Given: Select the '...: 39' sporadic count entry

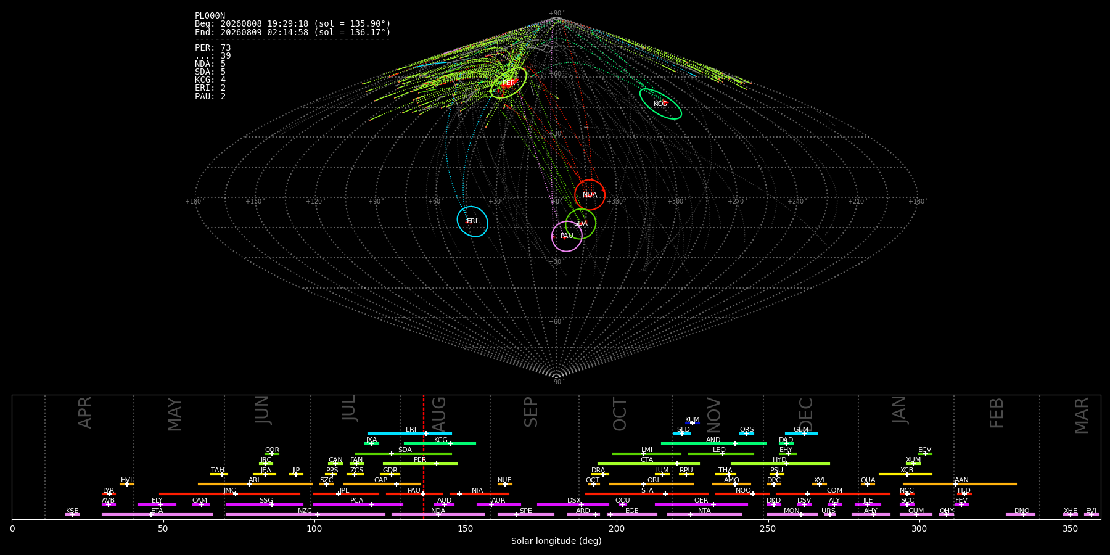Looking at the screenshot, I should point(213,55).
